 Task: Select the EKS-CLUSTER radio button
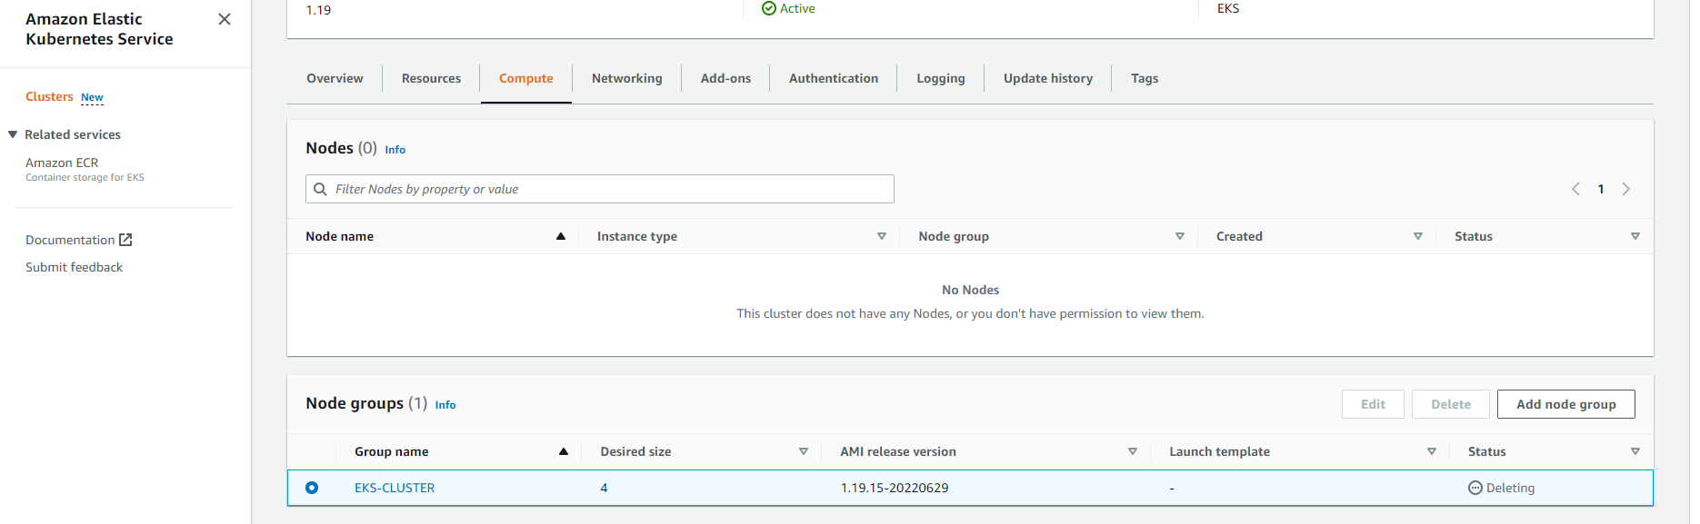point(312,488)
